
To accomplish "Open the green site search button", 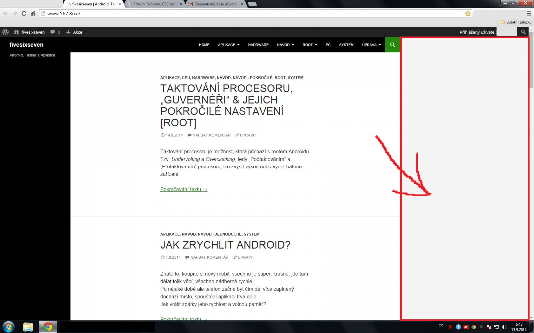I will point(392,45).
